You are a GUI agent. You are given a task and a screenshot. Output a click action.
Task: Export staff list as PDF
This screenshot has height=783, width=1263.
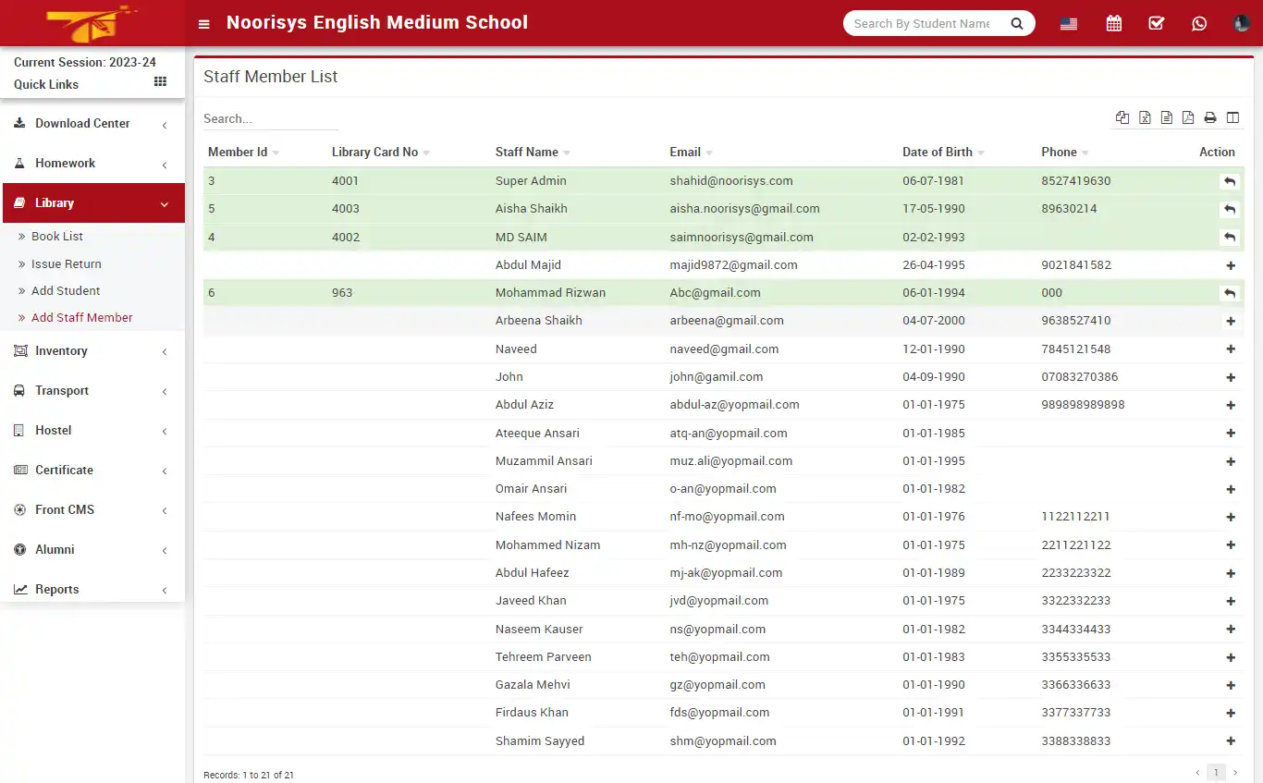point(1188,117)
